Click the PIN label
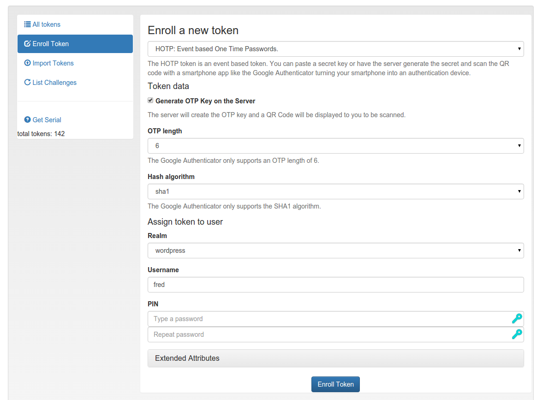 tap(153, 304)
